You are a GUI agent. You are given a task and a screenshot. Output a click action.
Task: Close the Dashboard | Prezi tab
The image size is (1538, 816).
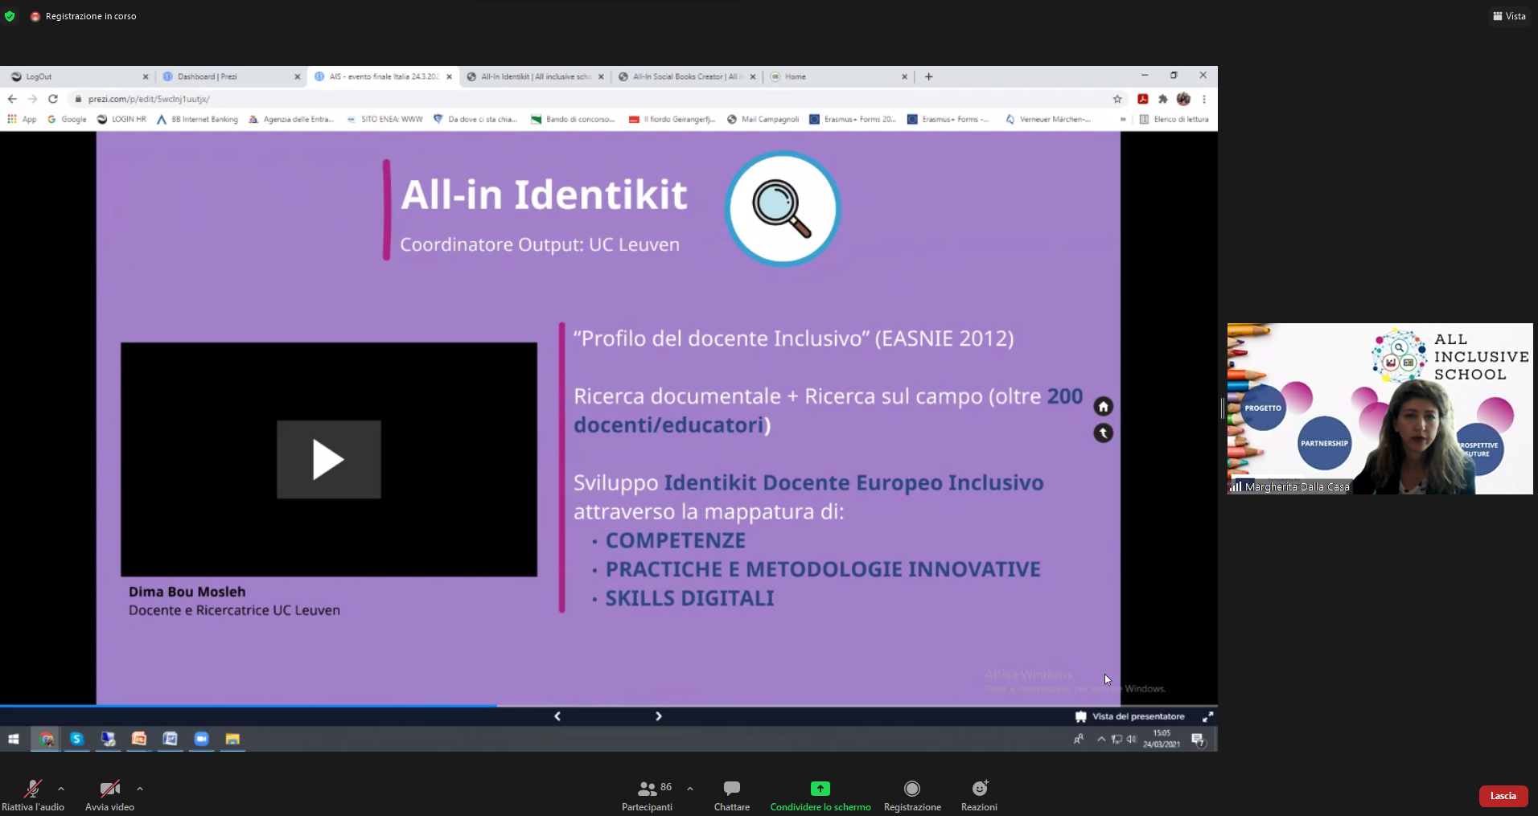pyautogui.click(x=297, y=77)
